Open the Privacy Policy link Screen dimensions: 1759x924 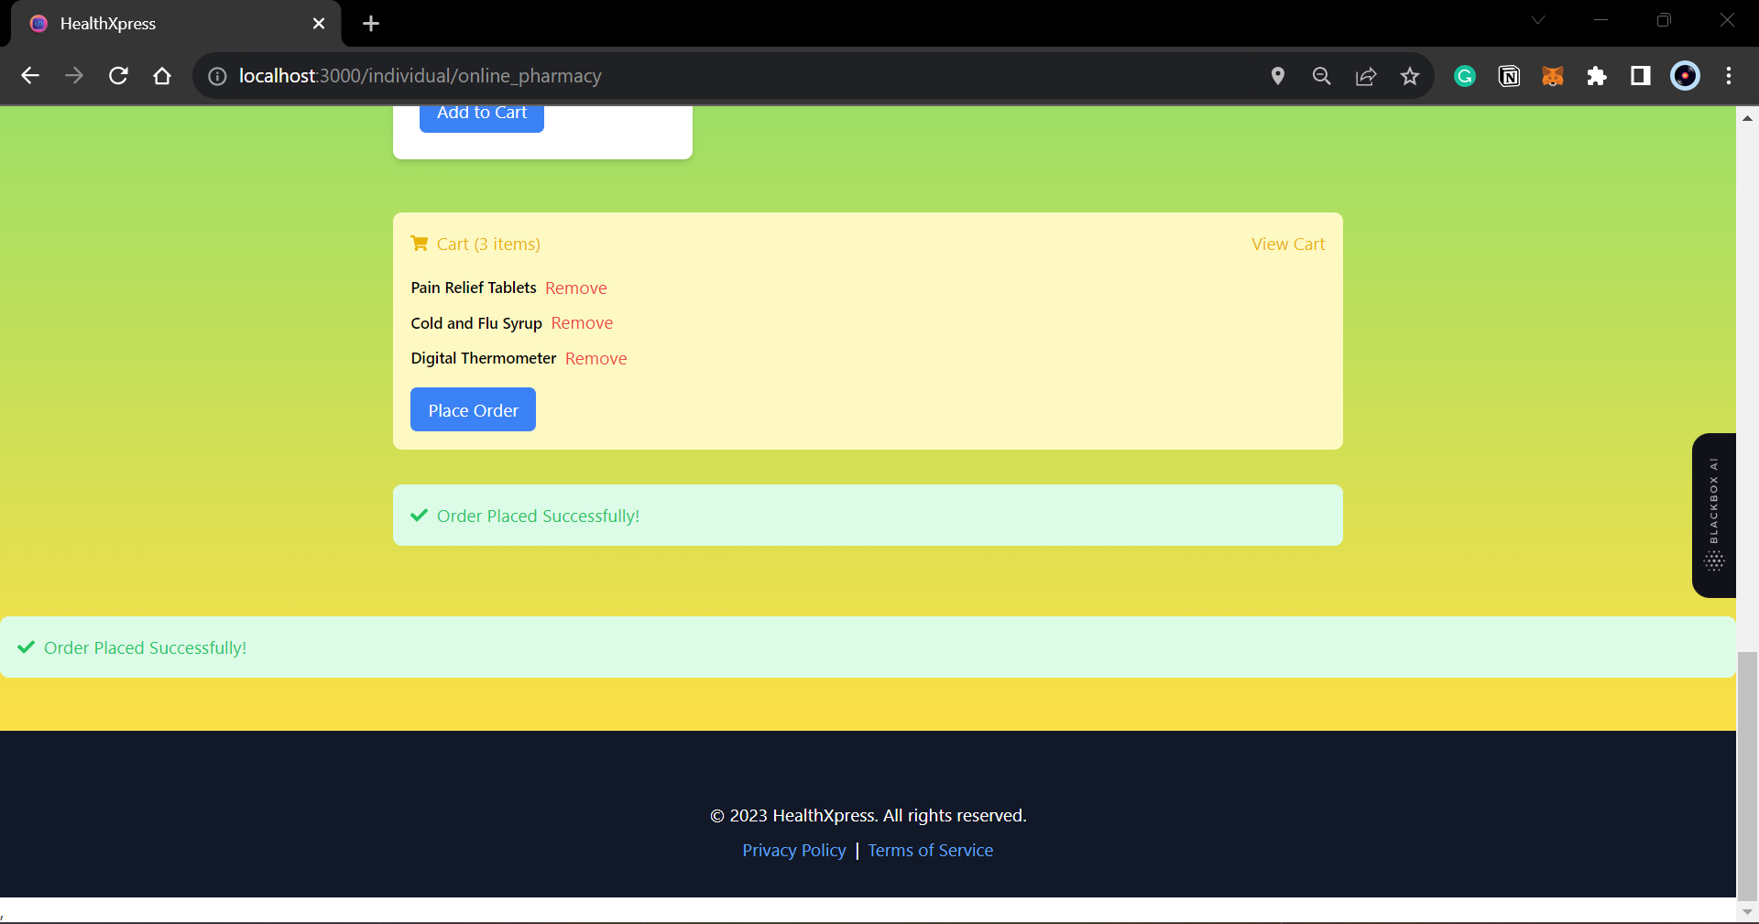click(794, 851)
